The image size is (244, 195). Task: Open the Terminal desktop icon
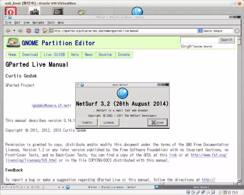click(x=58, y=11)
